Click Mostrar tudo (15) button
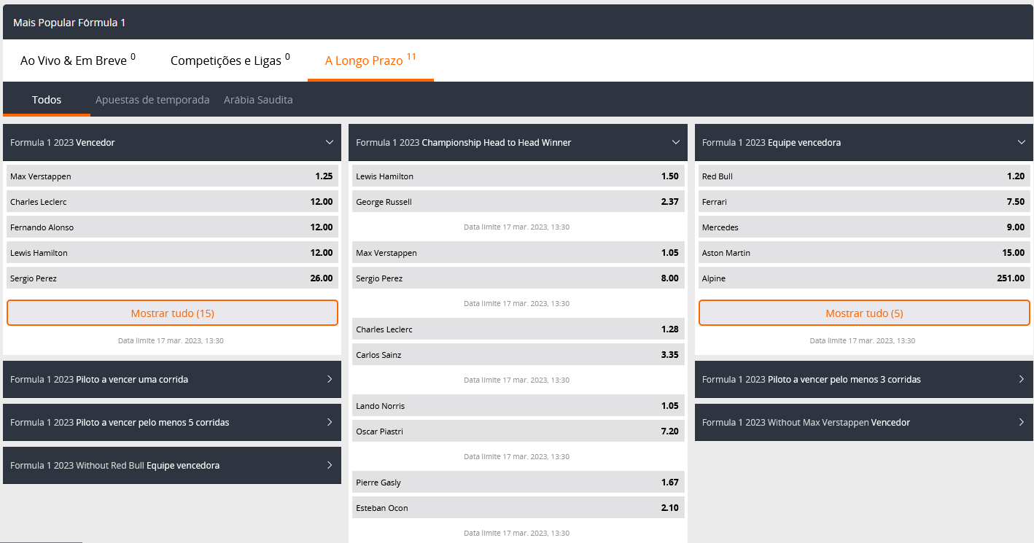Screen dimensions: 1034x543 [172, 313]
